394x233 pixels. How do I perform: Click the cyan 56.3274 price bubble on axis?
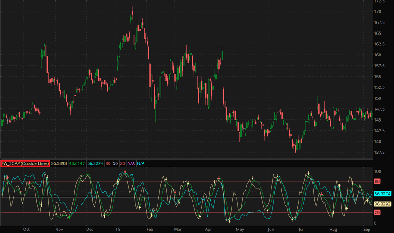382,194
